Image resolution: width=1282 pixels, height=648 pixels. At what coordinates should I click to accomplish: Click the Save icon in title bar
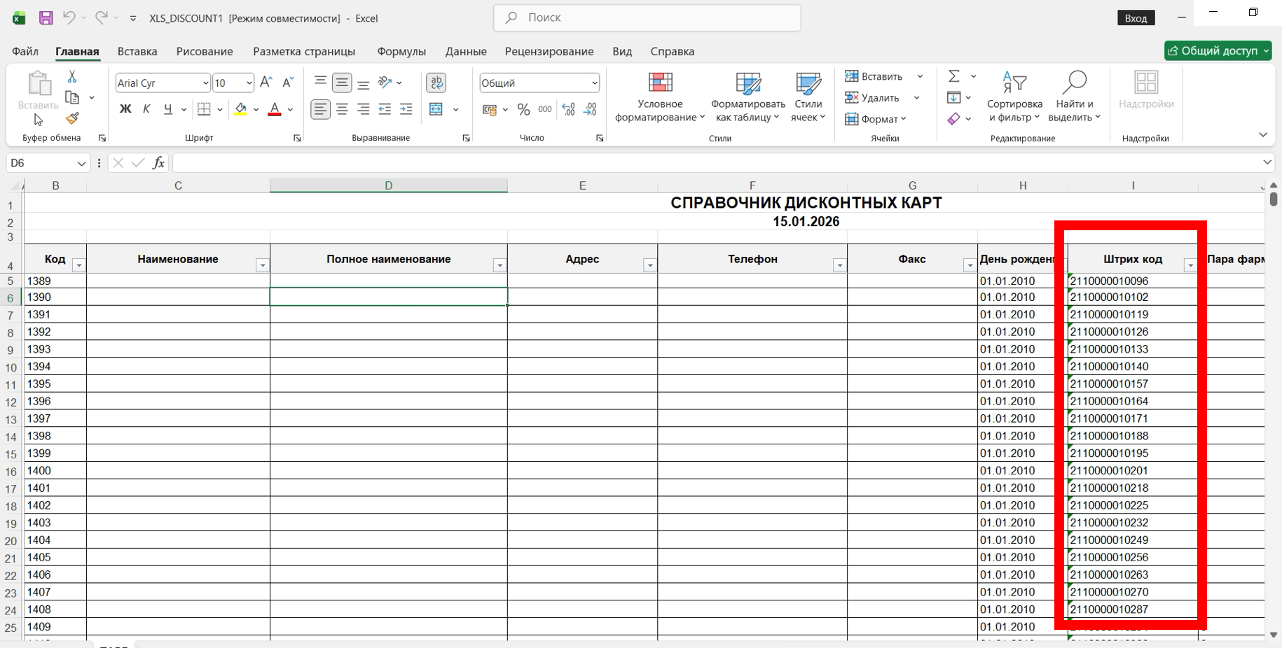coord(46,18)
